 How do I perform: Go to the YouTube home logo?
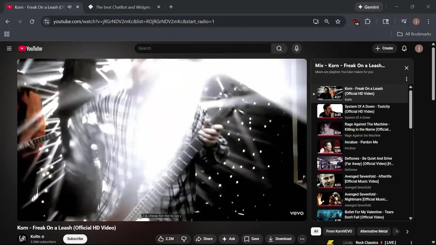tap(30, 48)
